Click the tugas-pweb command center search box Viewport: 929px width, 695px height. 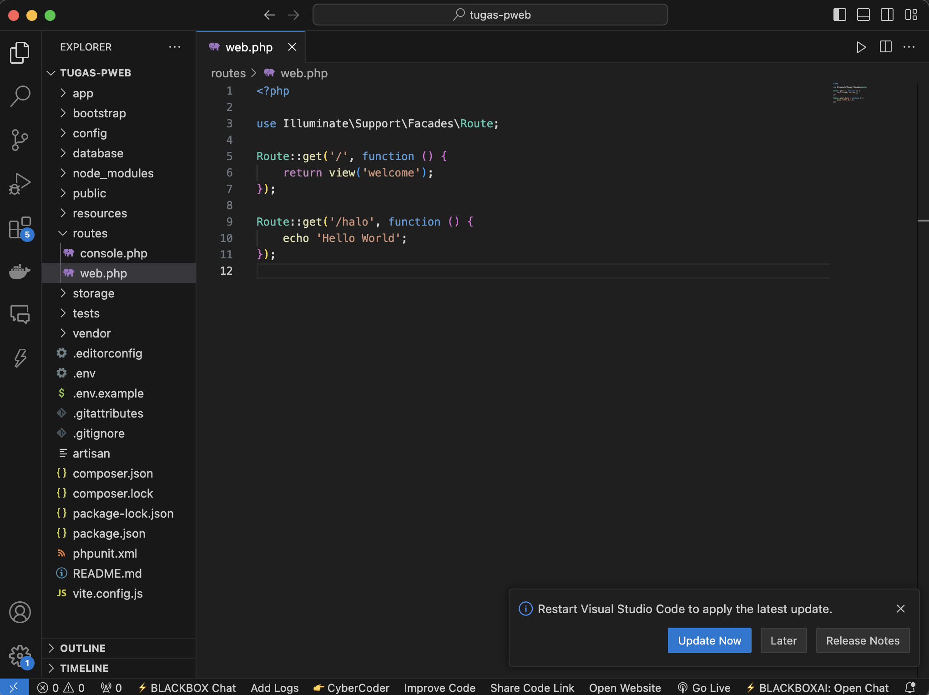point(490,15)
